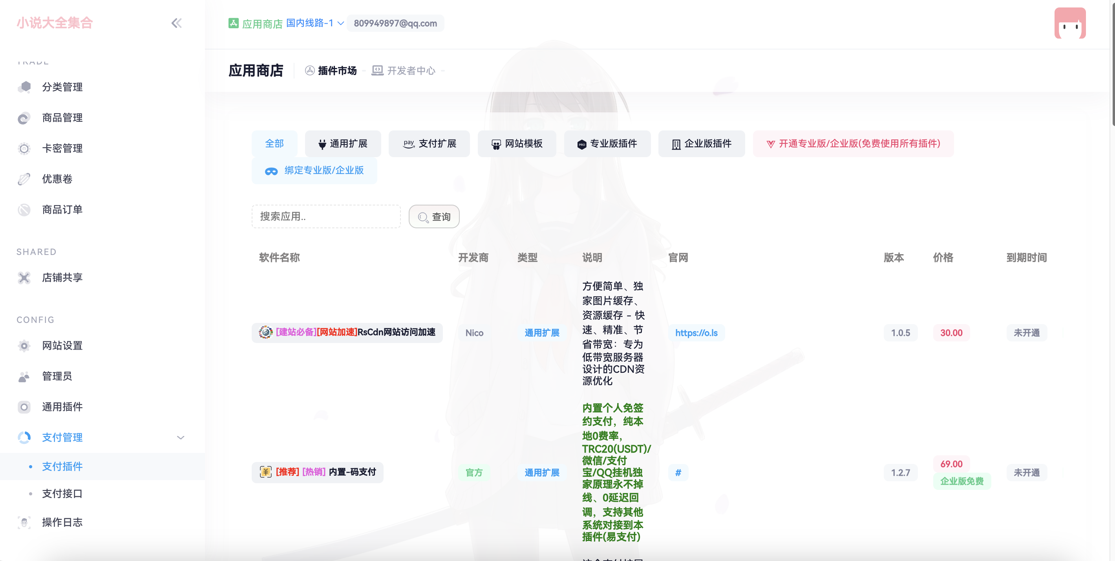Screen dimensions: 1115x561
Task: Switch to 插件市场 tab
Action: 331,71
